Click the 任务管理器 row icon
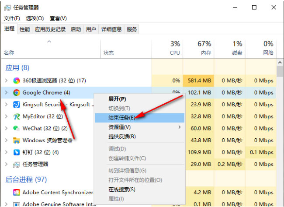This screenshot has height=207, width=284. tap(17, 165)
